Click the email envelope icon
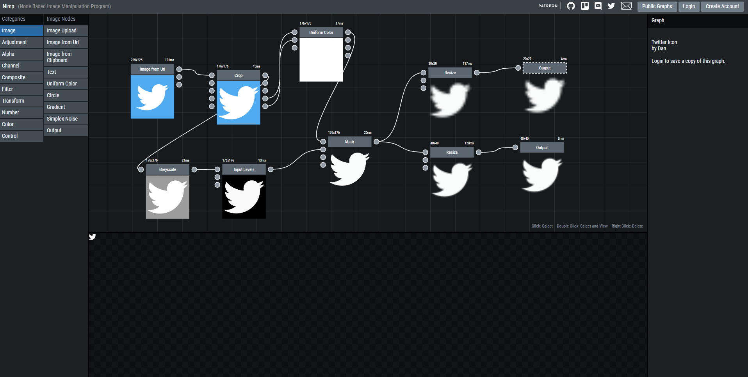Screen dimensions: 748x377 click(x=626, y=6)
